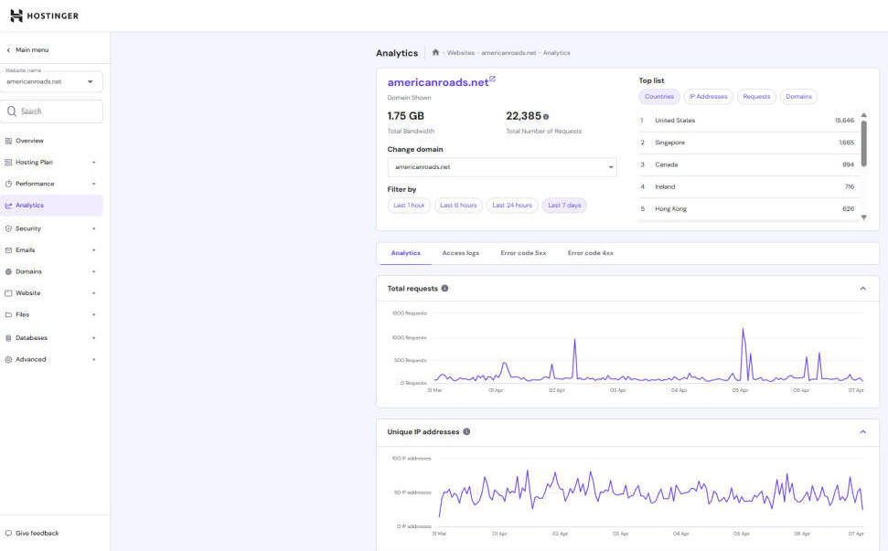Image resolution: width=888 pixels, height=551 pixels.
Task: Collapse the Unique IP addresses panel
Action: pos(862,431)
